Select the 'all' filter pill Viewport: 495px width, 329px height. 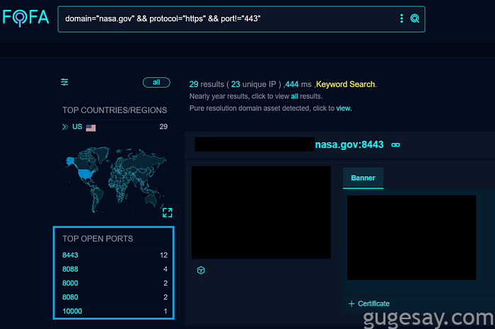[x=156, y=82]
